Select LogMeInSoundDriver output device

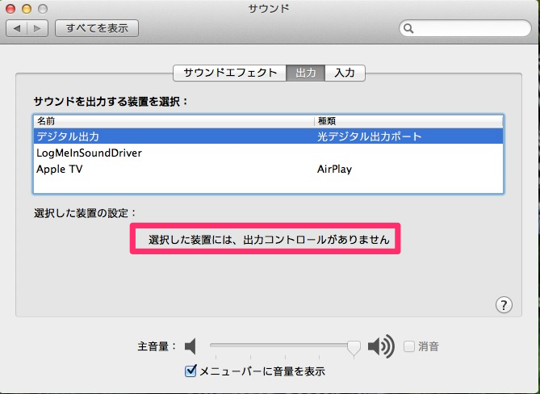(x=268, y=153)
